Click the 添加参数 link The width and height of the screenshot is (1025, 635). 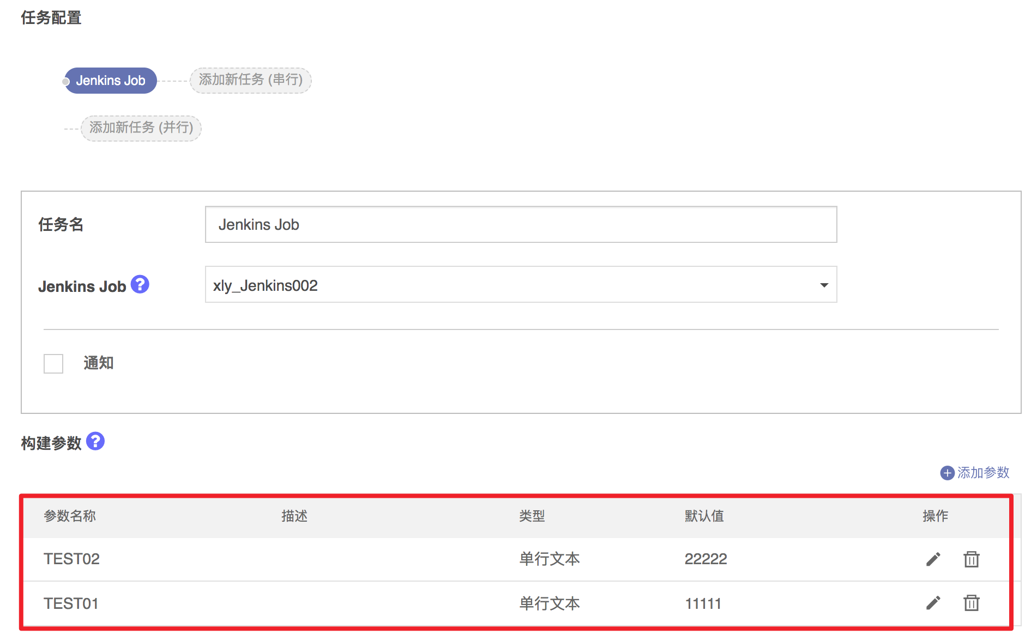click(983, 473)
